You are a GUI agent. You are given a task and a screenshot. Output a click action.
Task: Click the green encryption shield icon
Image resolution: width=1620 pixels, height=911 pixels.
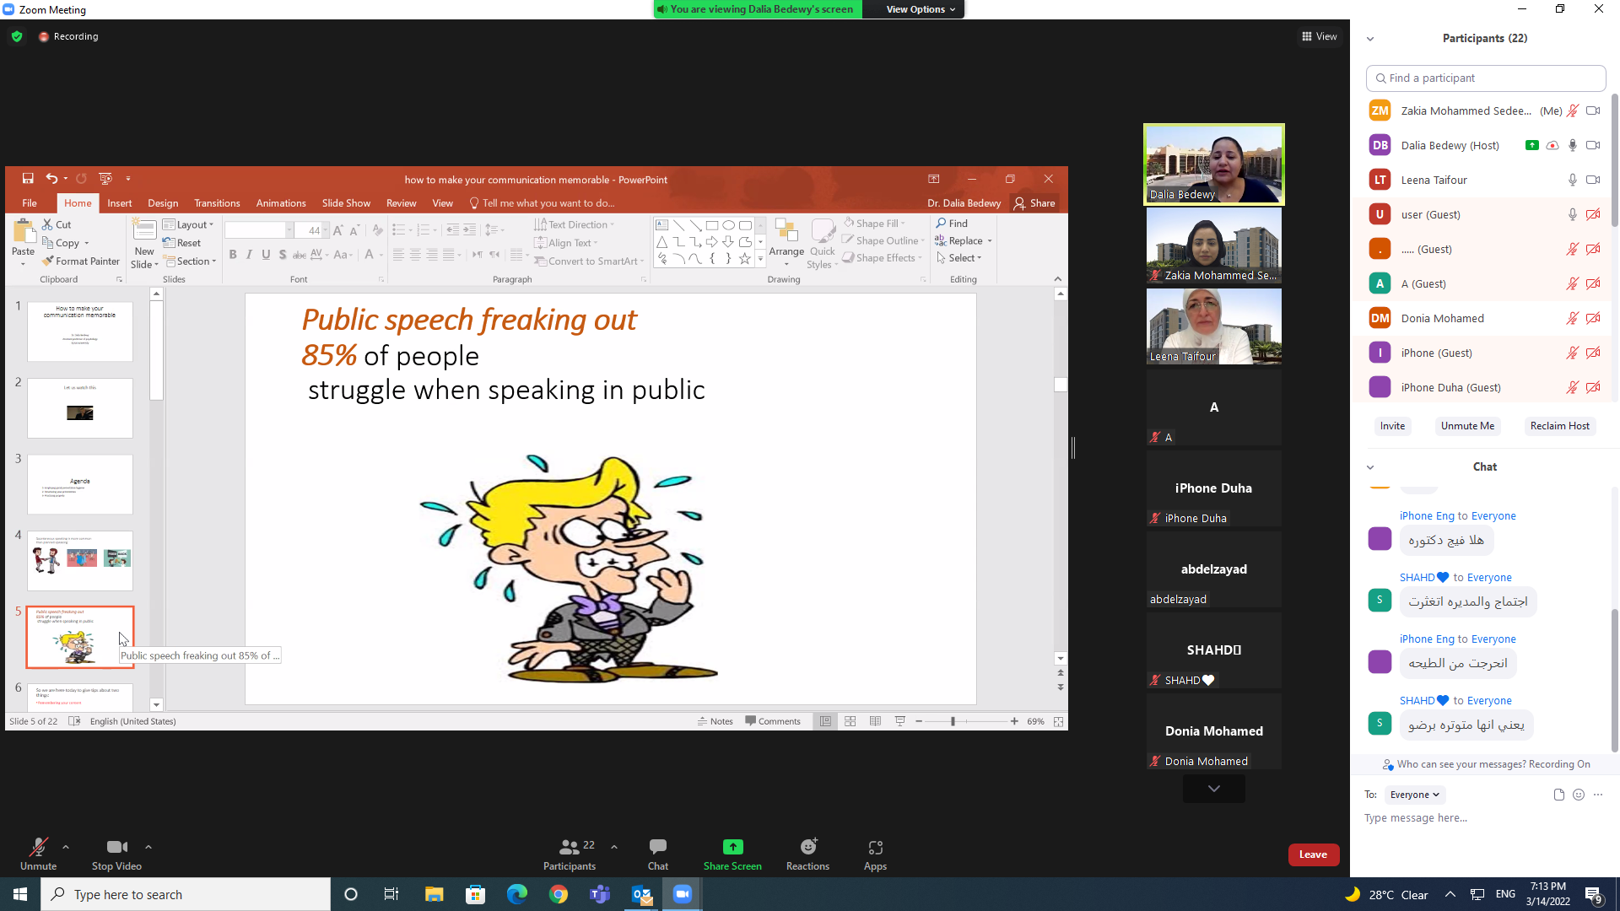[17, 36]
